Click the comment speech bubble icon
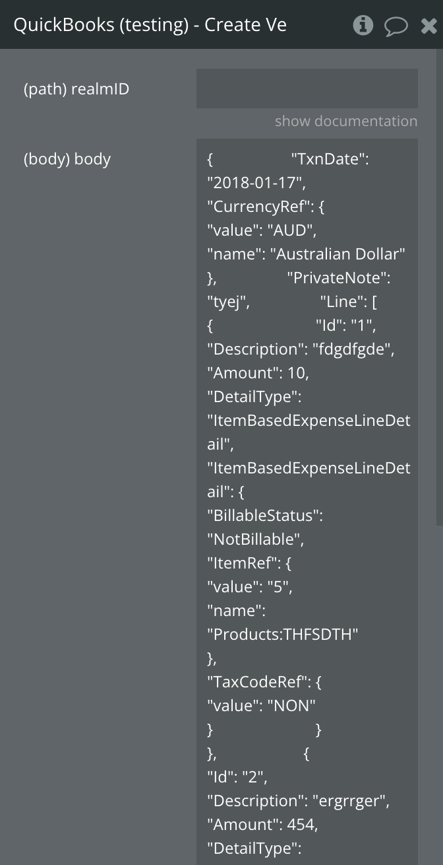The width and height of the screenshot is (443, 865). point(396,26)
